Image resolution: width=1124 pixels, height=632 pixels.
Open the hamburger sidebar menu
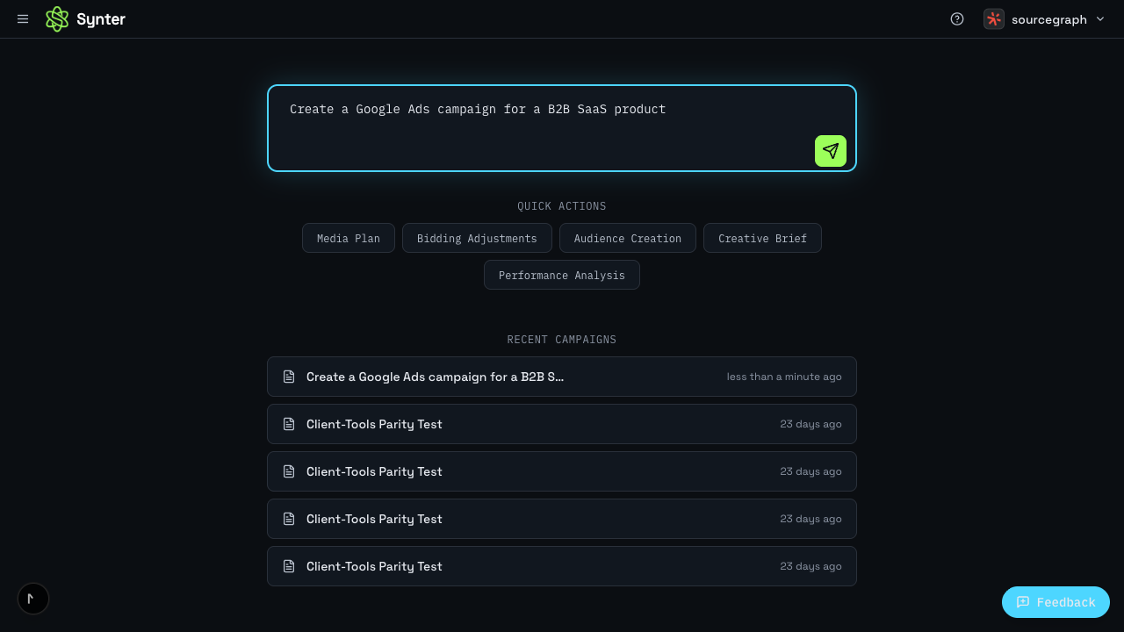click(x=23, y=19)
